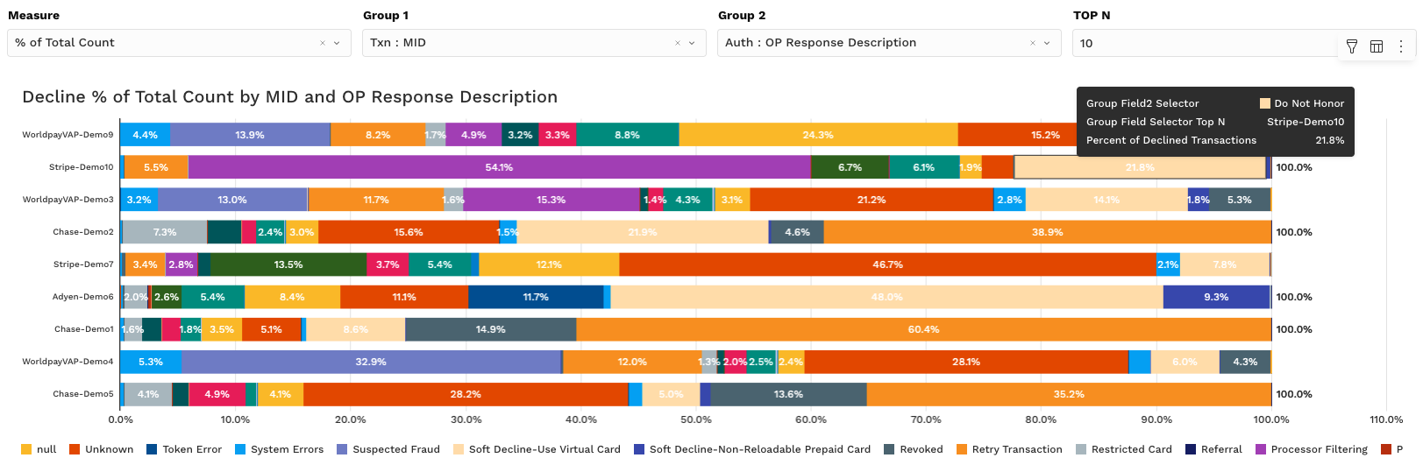Expand the Group 1 dropdown chevron

(692, 43)
